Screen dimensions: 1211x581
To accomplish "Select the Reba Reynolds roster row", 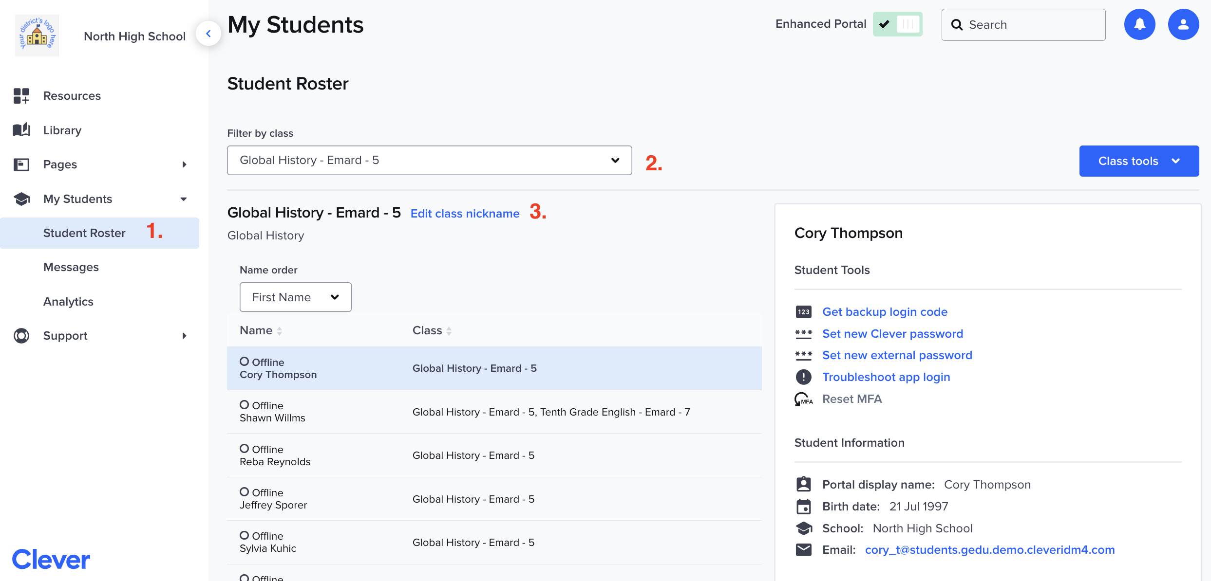I will pos(494,455).
